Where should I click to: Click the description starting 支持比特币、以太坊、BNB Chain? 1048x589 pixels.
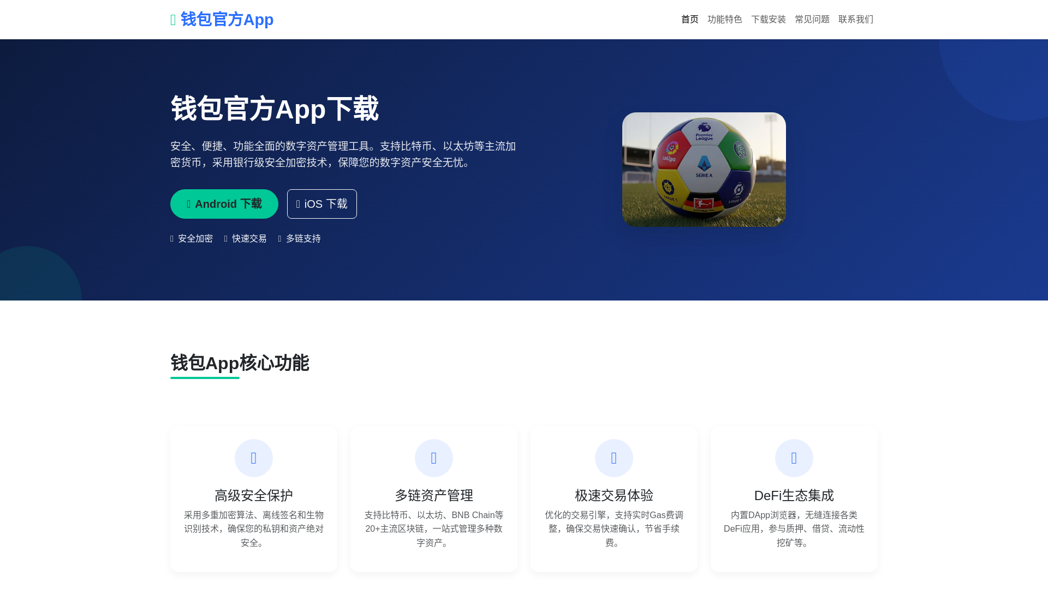[434, 529]
